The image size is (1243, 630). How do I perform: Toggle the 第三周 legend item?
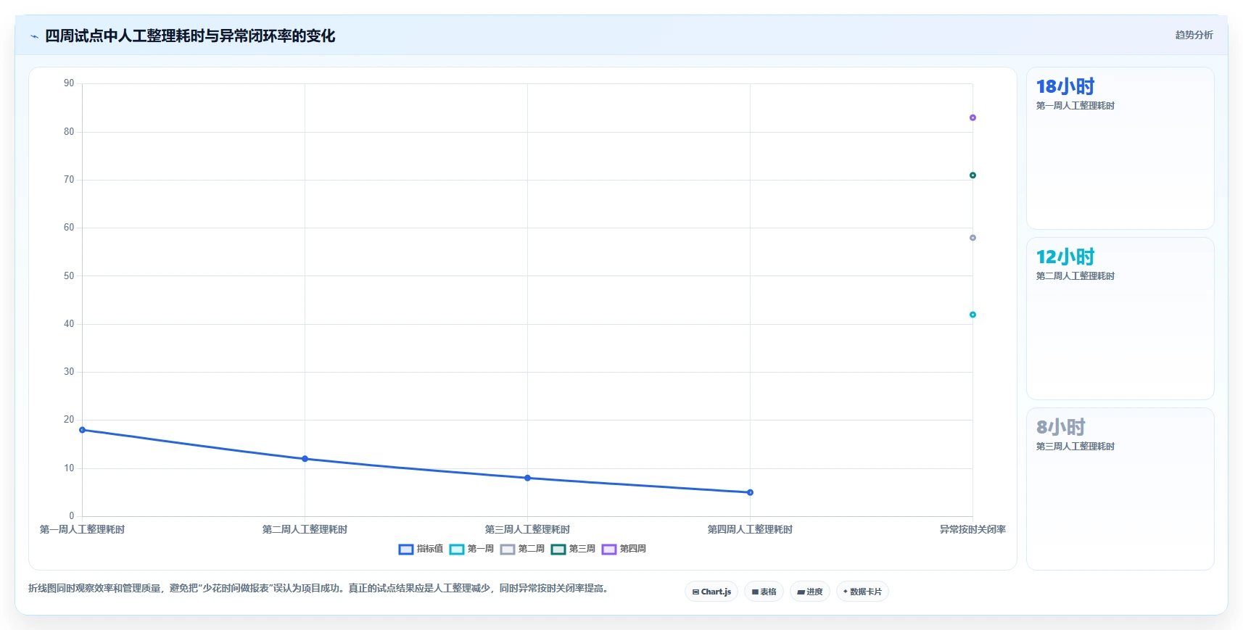coord(573,549)
